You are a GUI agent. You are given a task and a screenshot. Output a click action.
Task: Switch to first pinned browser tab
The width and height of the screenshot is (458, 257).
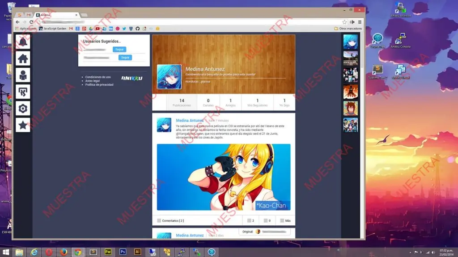pos(20,15)
